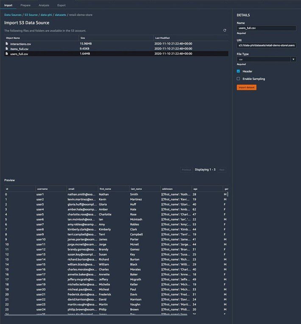Click the last name cell Campbell

click(137, 234)
